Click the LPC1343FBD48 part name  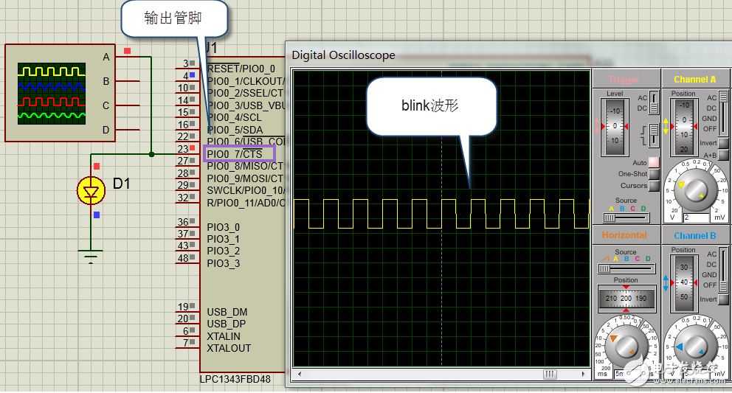tap(235, 379)
